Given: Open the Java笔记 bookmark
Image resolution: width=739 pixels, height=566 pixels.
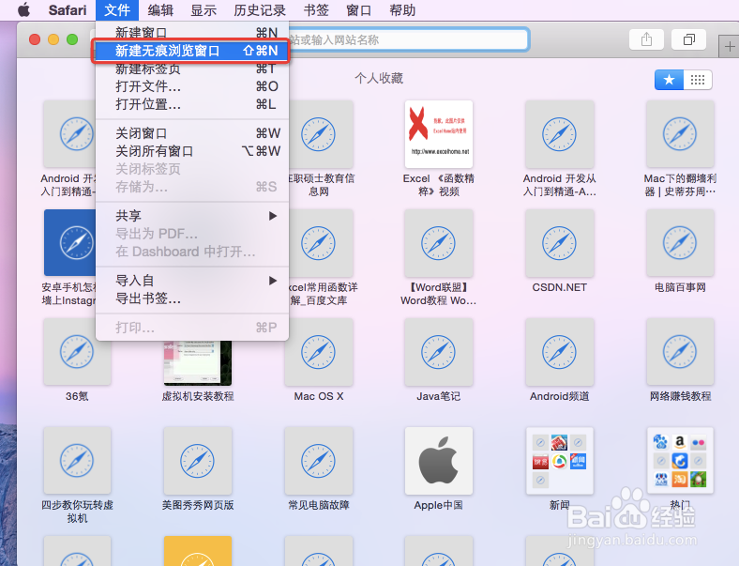Looking at the screenshot, I should (438, 352).
